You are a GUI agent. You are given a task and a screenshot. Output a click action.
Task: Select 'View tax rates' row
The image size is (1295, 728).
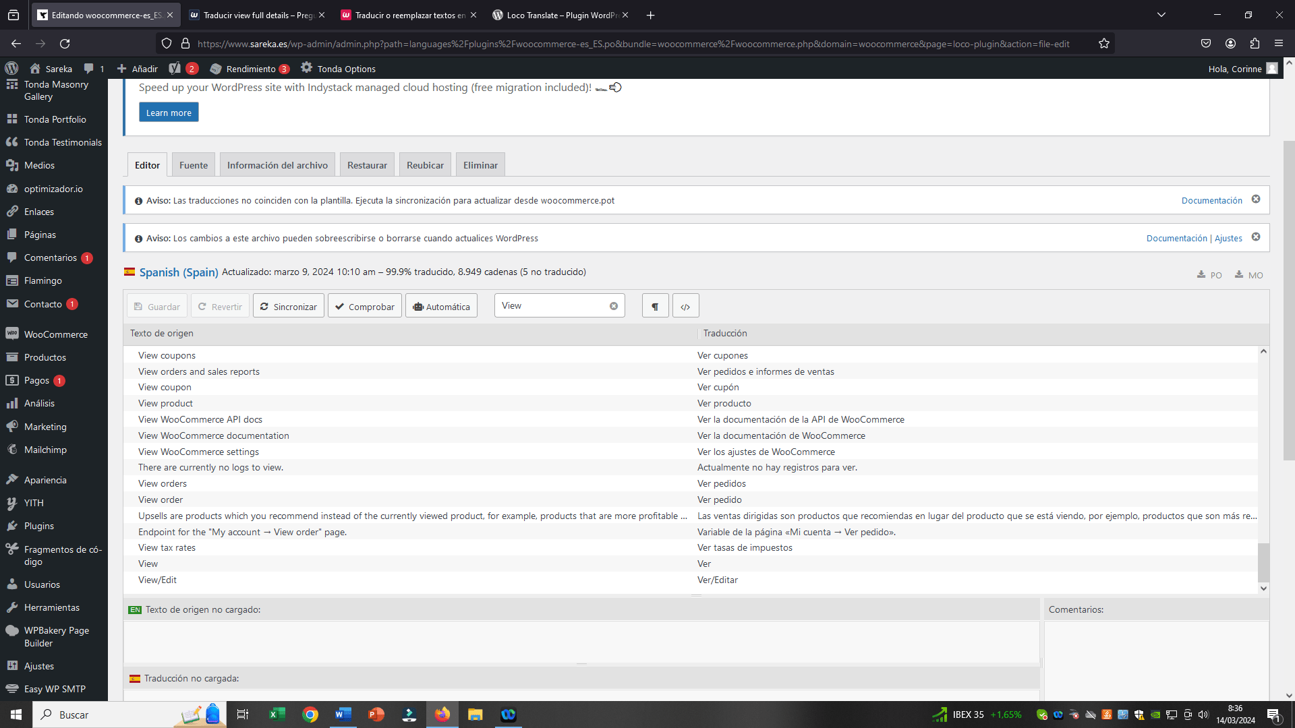pyautogui.click(x=691, y=547)
